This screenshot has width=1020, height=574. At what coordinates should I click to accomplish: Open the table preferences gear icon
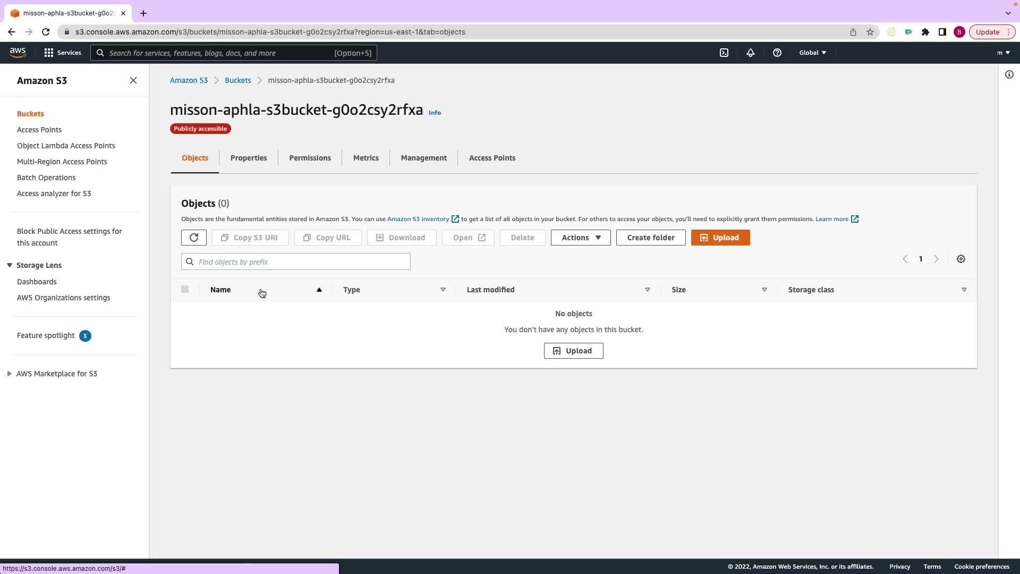coord(960,259)
